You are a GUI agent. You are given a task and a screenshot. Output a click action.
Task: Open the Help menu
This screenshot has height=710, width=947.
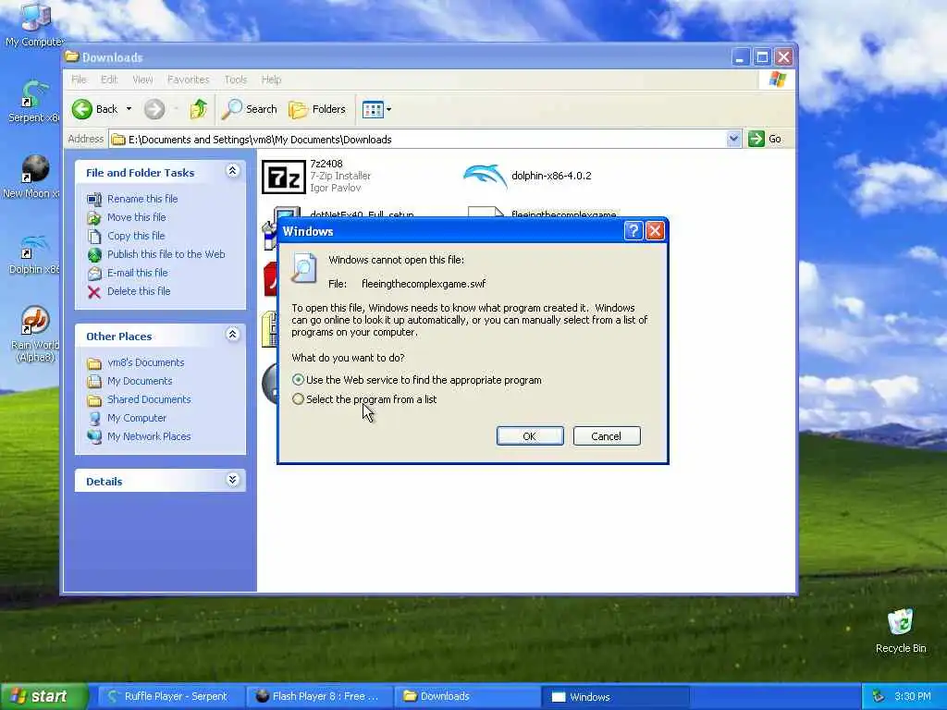click(x=271, y=80)
